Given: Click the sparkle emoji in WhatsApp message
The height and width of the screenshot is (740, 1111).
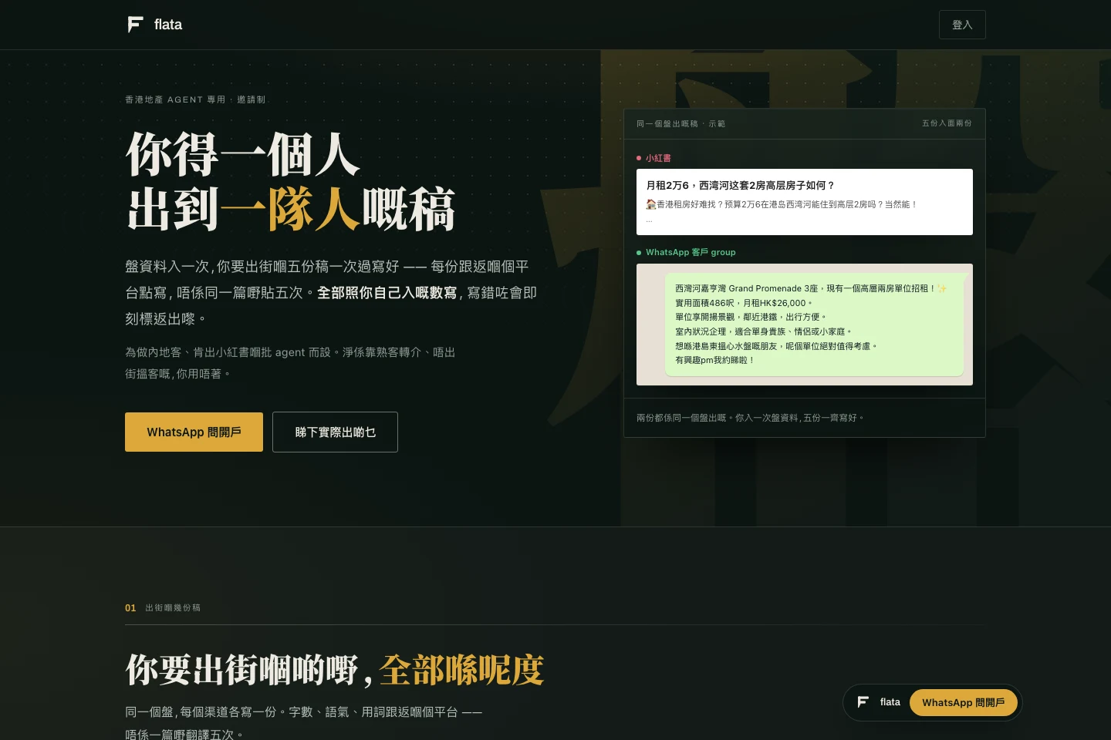Looking at the screenshot, I should coord(941,288).
